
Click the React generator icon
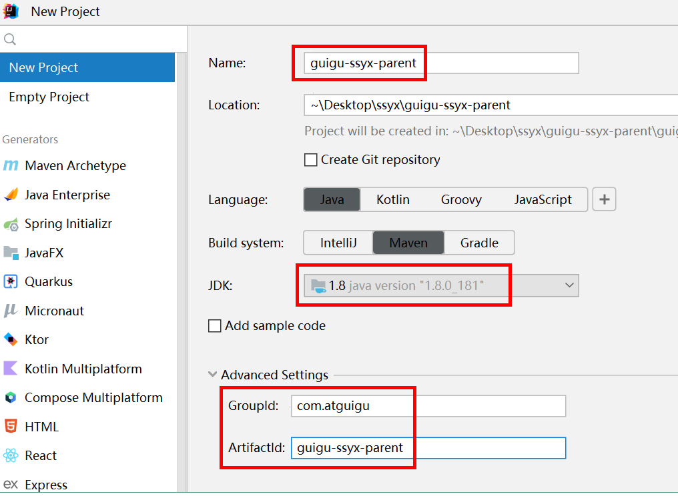click(x=11, y=456)
